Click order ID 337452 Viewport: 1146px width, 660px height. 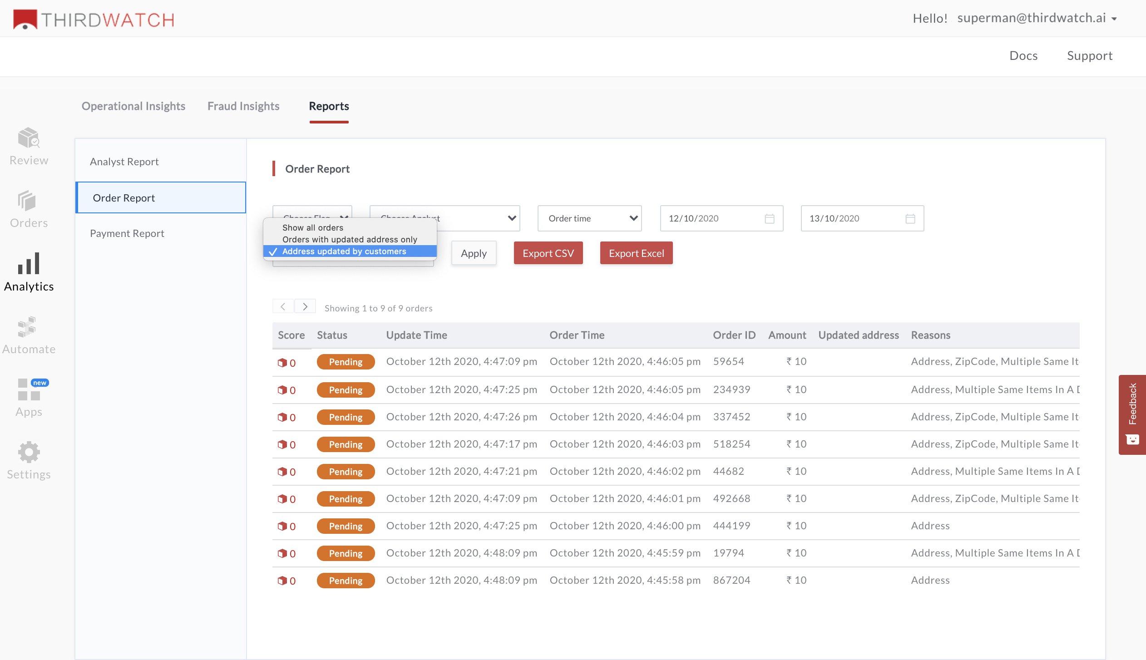coord(731,417)
